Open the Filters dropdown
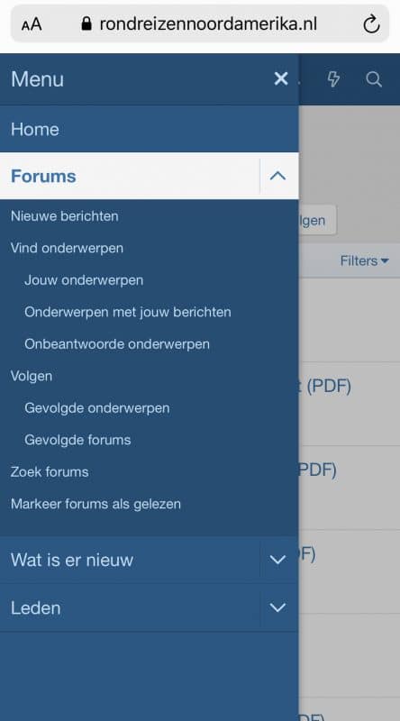 click(x=364, y=260)
